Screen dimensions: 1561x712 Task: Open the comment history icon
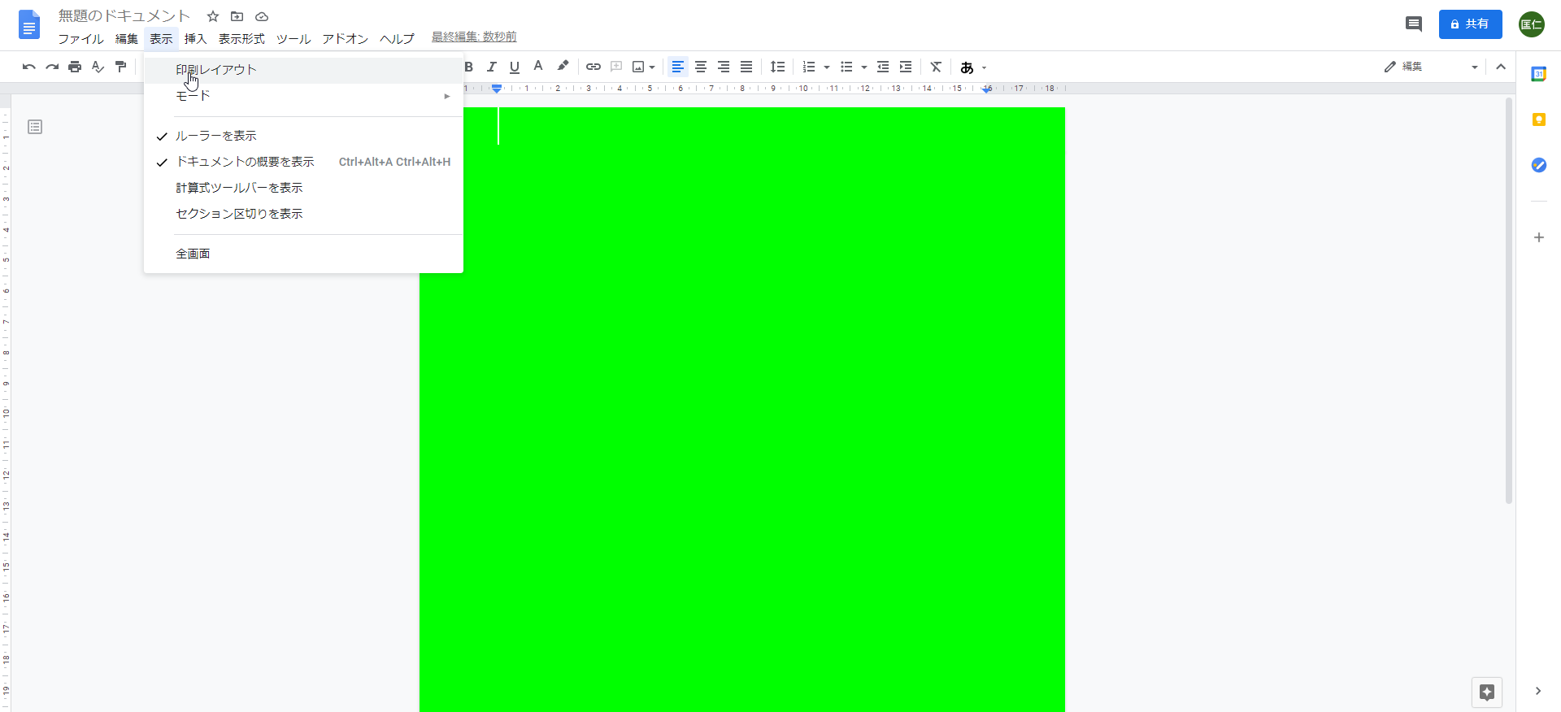click(1414, 24)
